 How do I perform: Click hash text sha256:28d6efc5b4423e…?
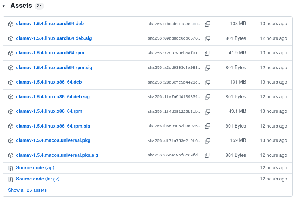174,82
